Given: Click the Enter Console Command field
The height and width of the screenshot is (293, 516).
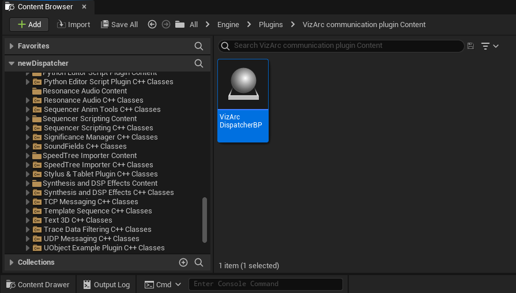Looking at the screenshot, I should pos(266,284).
